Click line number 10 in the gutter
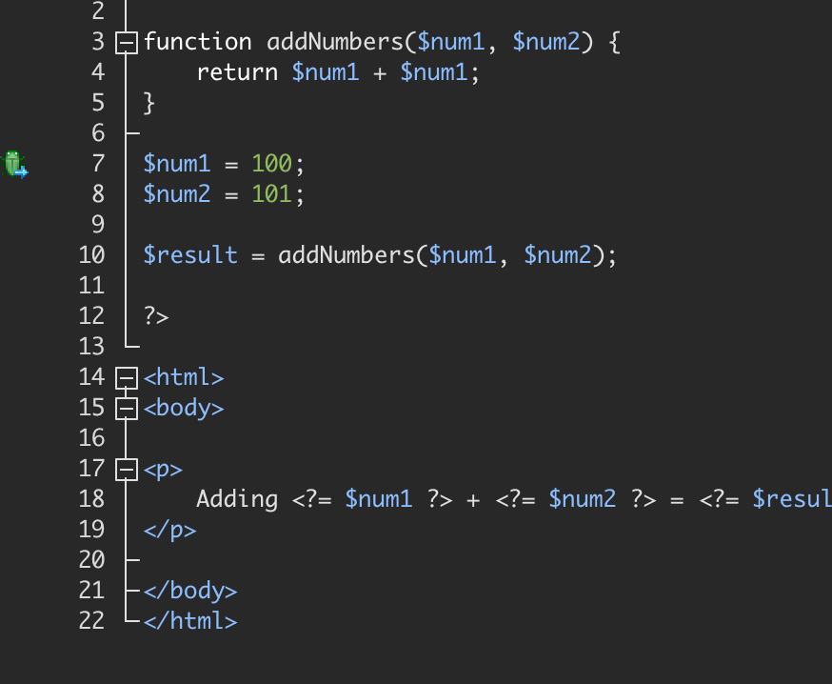 (x=91, y=255)
